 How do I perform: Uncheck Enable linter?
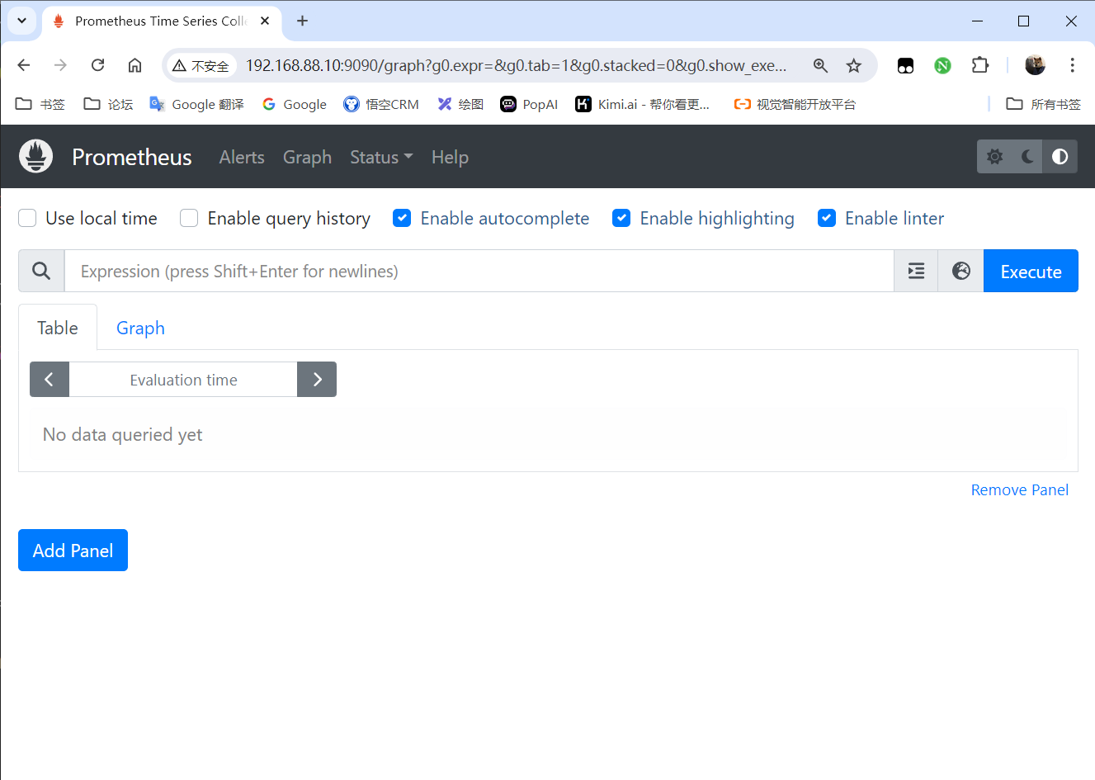827,218
